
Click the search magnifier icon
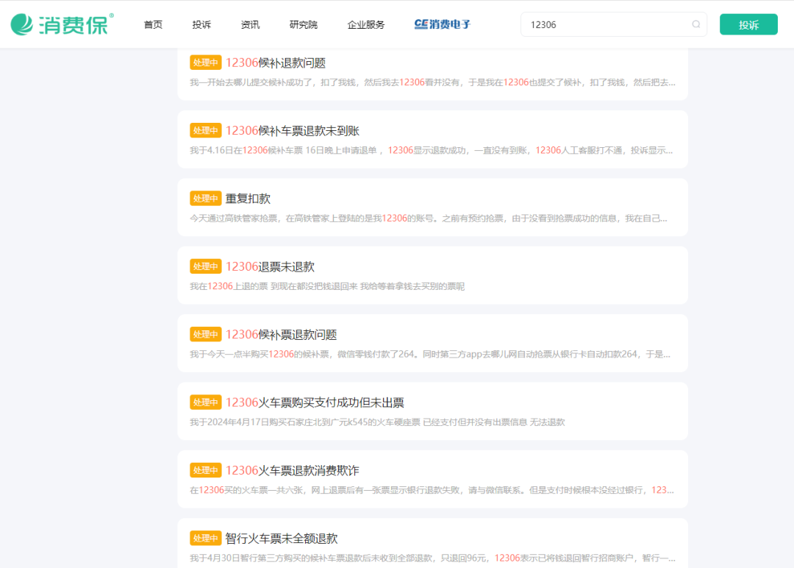click(695, 24)
